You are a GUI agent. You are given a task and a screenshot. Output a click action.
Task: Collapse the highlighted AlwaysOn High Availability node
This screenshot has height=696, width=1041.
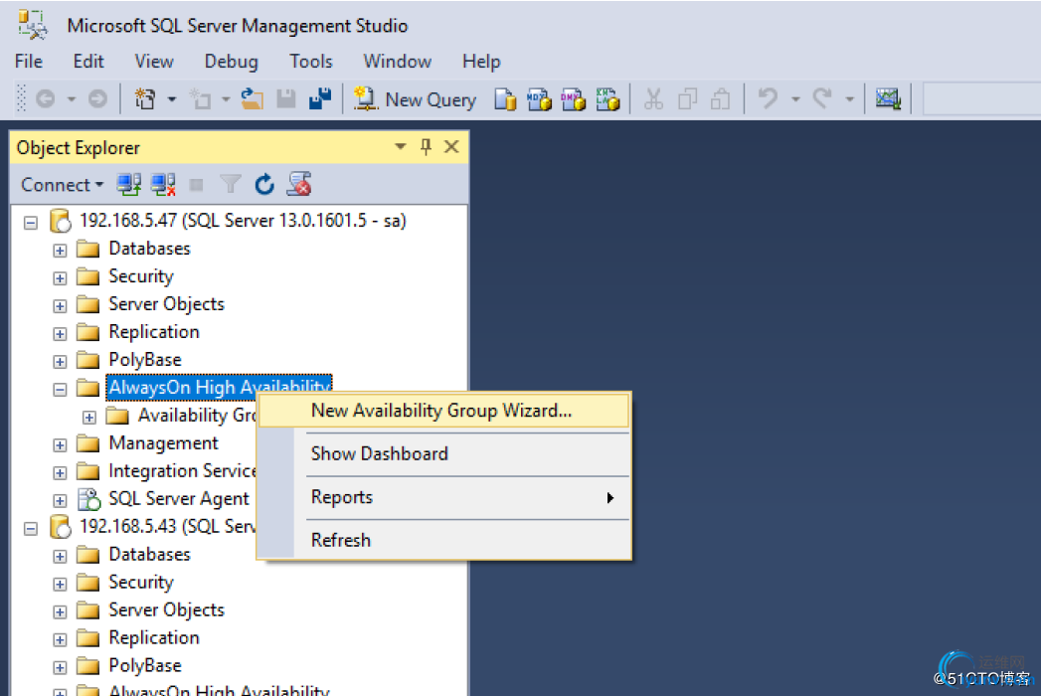[60, 390]
